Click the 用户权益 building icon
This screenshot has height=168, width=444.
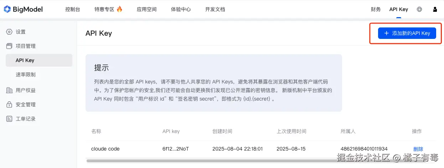click(x=9, y=90)
